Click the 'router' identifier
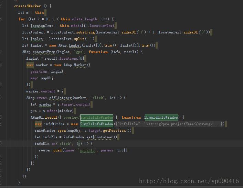The width and height of the screenshot is (243, 188). click(x=45, y=150)
